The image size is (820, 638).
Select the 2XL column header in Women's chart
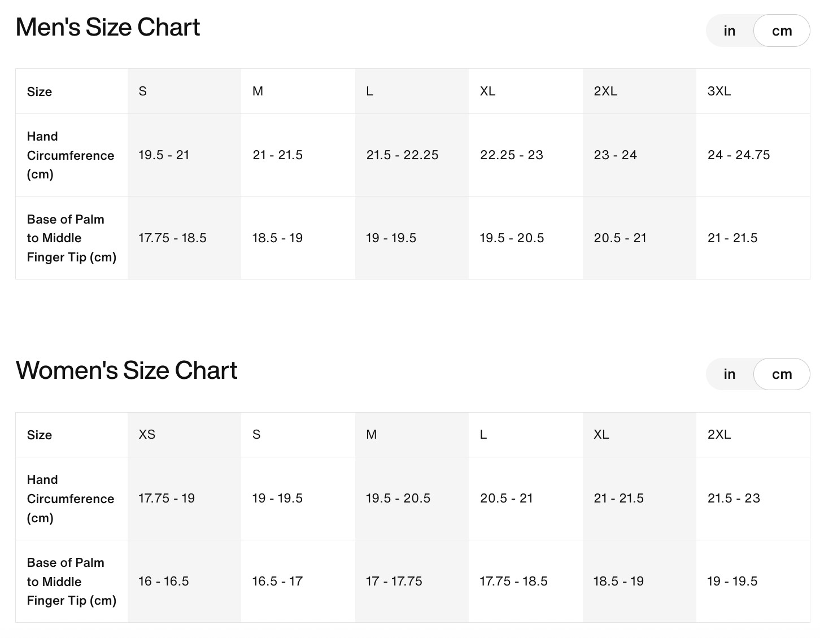point(718,434)
